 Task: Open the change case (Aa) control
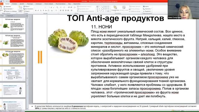[x=52, y=10]
